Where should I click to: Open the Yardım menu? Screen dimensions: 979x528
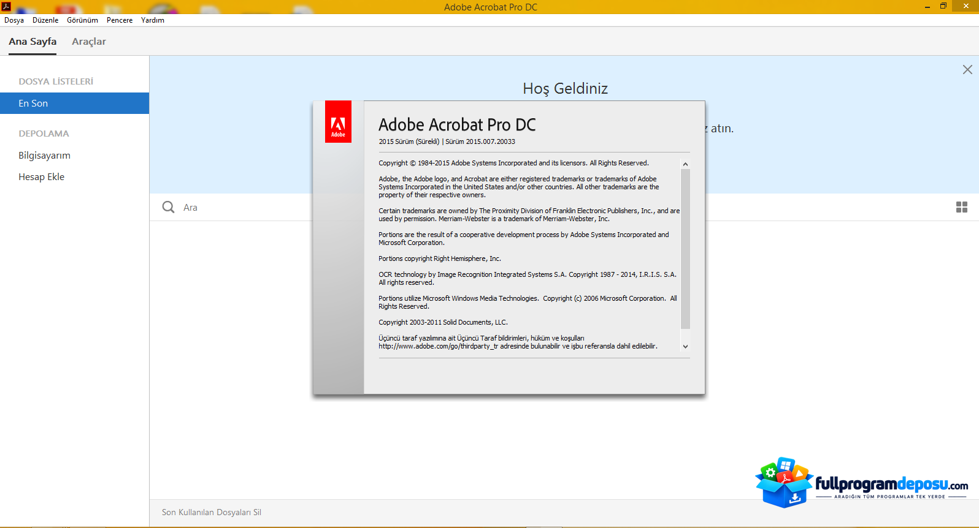(x=153, y=20)
